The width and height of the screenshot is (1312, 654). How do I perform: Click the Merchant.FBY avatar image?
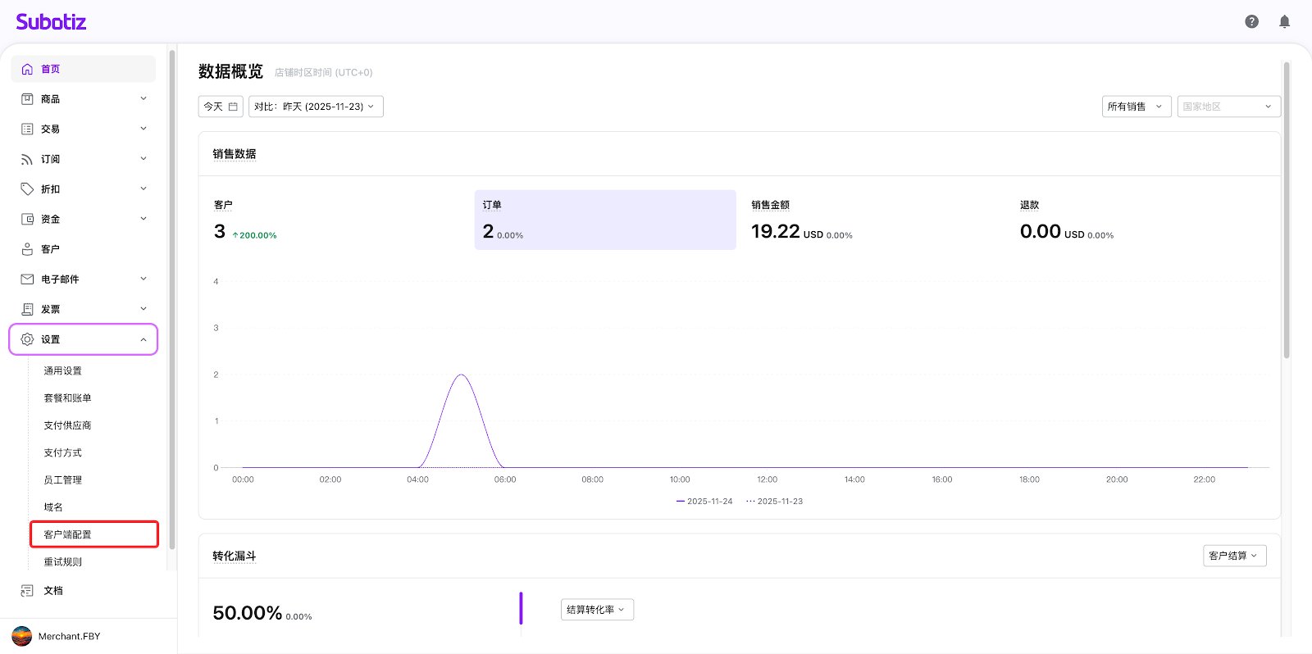tap(22, 636)
